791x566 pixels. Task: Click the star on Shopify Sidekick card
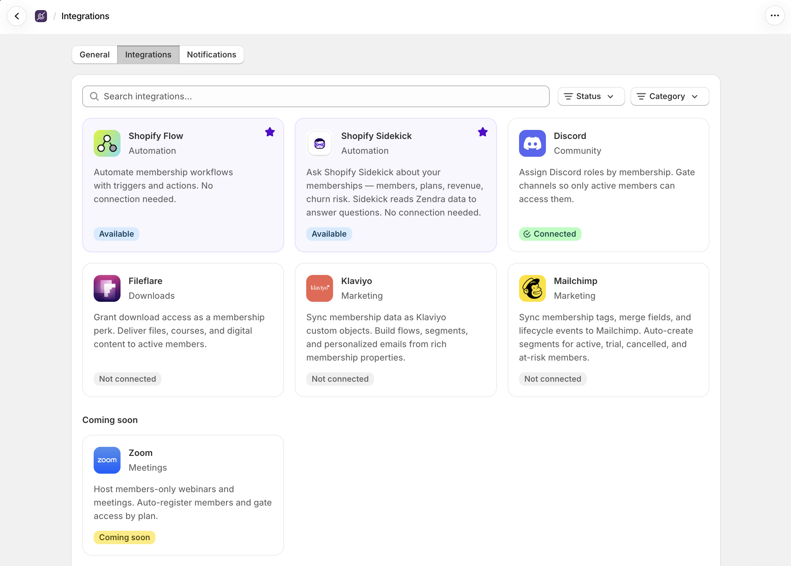(x=482, y=132)
